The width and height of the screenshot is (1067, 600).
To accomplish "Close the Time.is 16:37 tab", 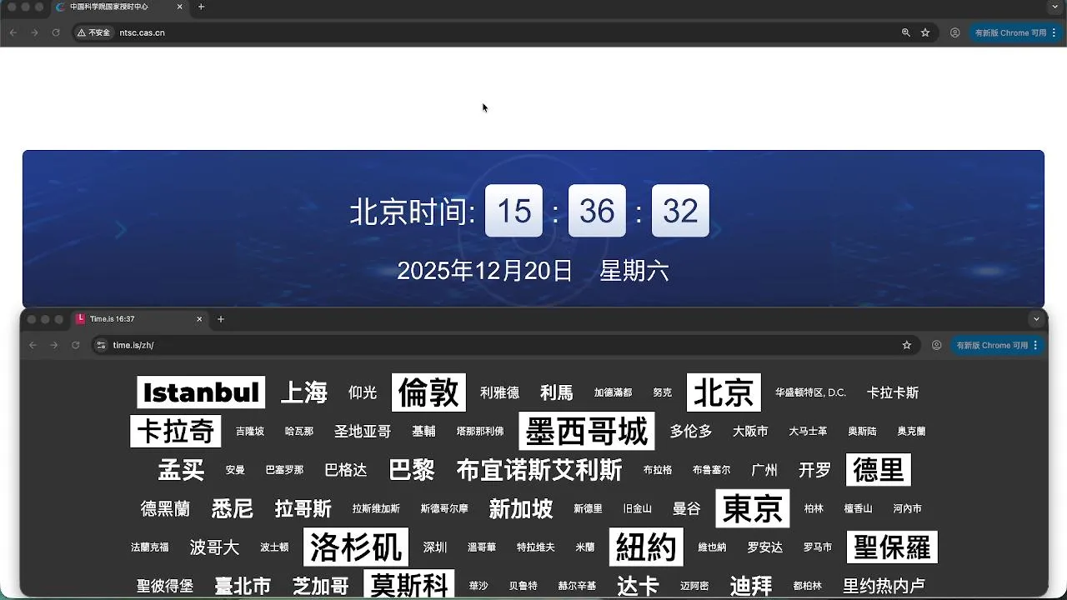I will [x=199, y=319].
